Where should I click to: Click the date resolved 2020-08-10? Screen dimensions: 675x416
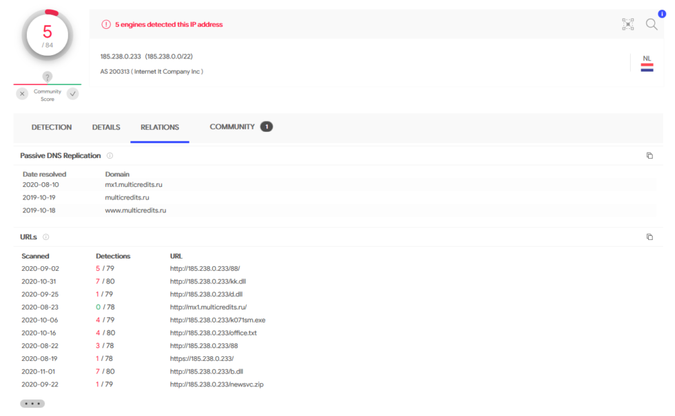(41, 184)
